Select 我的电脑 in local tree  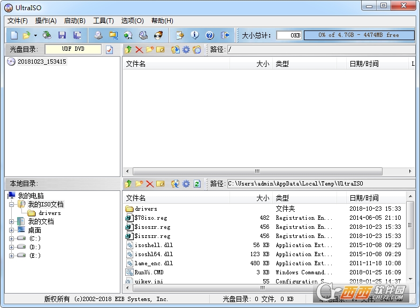tap(30, 196)
